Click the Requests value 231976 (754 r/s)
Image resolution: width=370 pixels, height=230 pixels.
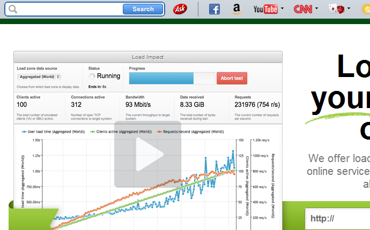click(257, 105)
